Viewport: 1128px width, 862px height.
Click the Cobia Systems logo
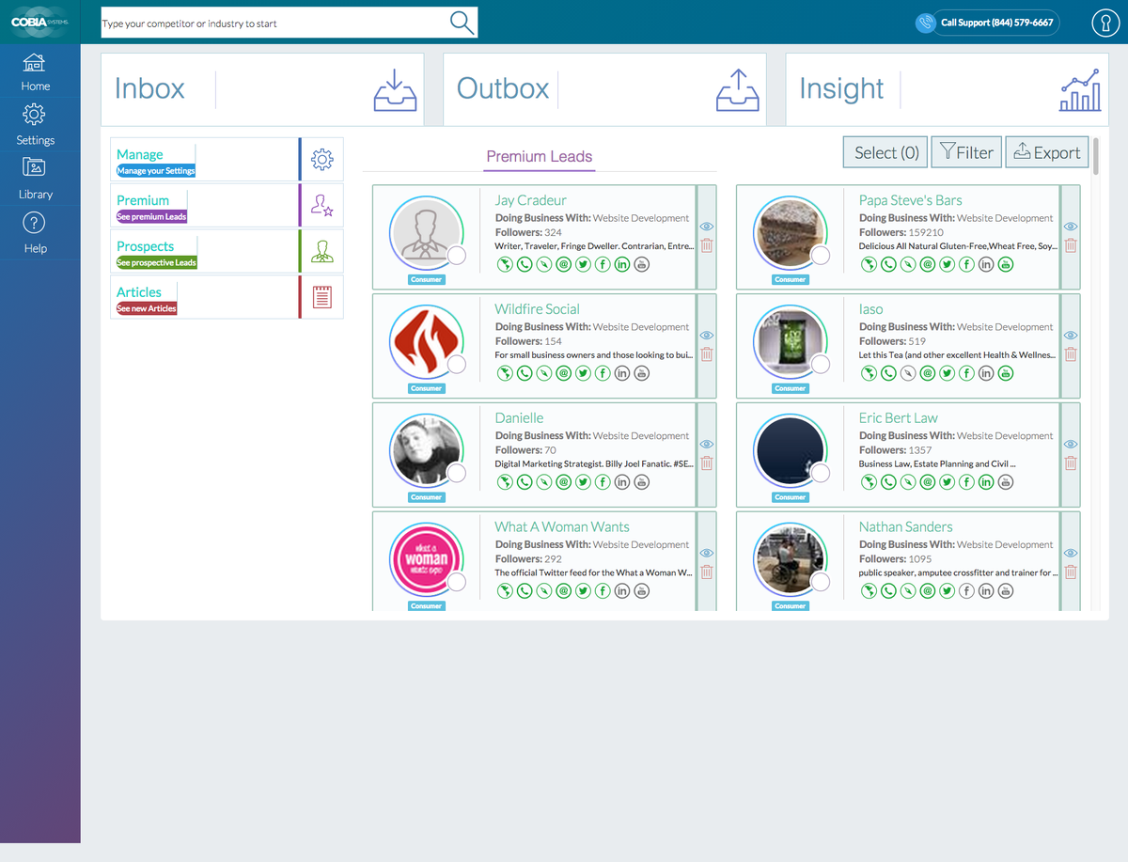click(x=40, y=22)
